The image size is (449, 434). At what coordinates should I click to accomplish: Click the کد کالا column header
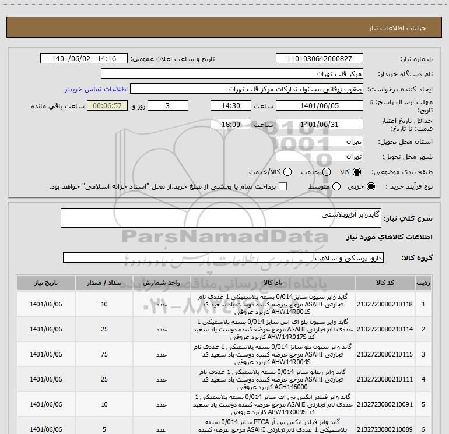[x=385, y=283]
